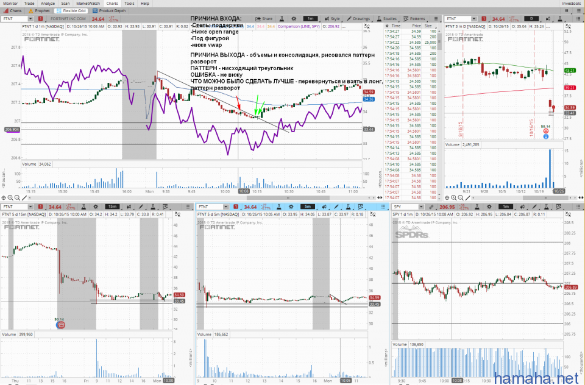Open the D timeframe selector on daily chart

(531, 19)
